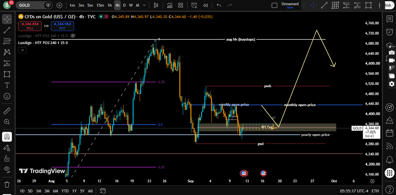Open timezone menu showing UTC-4
This screenshot has width=396, height=195.
click(354, 191)
